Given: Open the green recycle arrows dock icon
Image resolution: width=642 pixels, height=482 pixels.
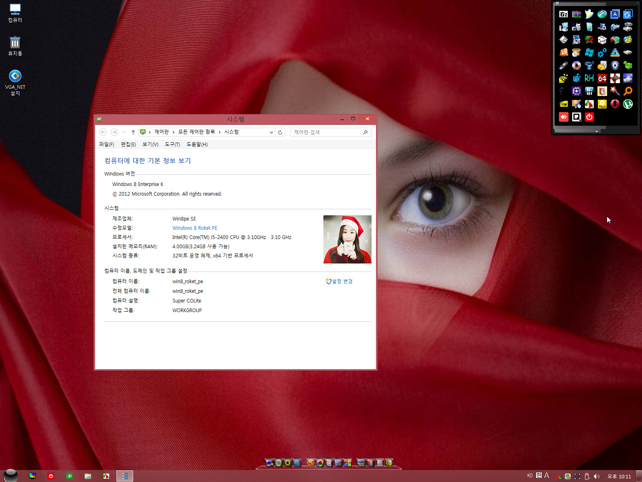Looking at the screenshot, I should 278,463.
